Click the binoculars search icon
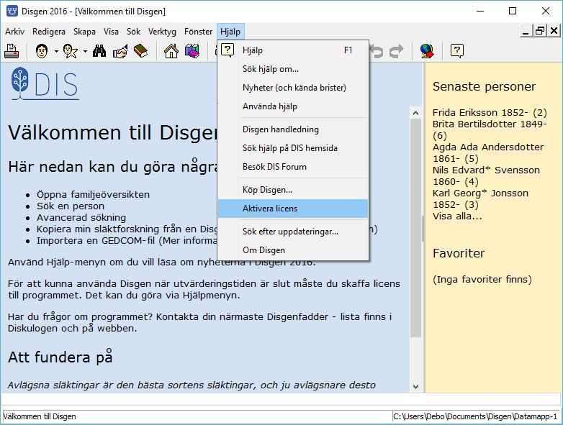This screenshot has height=425, width=563. point(99,51)
